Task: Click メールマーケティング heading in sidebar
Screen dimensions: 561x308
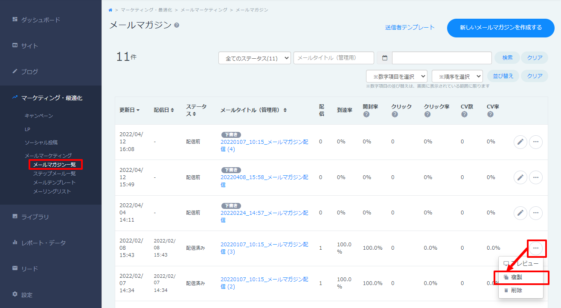Action: [x=48, y=156]
